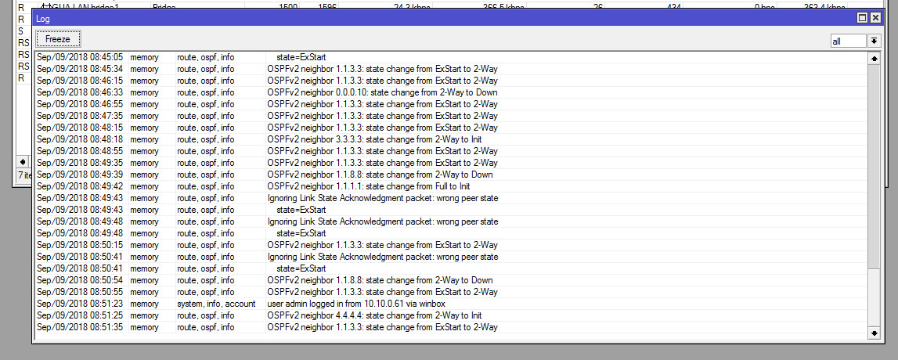Screen dimensions: 898x360
Task: Click the scroll down arrow in the Log list
Action: [x=874, y=333]
